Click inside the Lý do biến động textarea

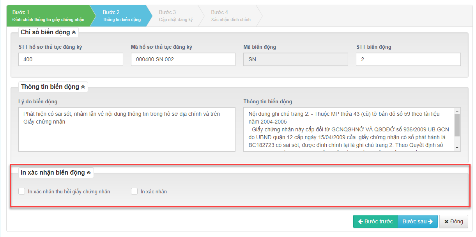[x=127, y=129]
